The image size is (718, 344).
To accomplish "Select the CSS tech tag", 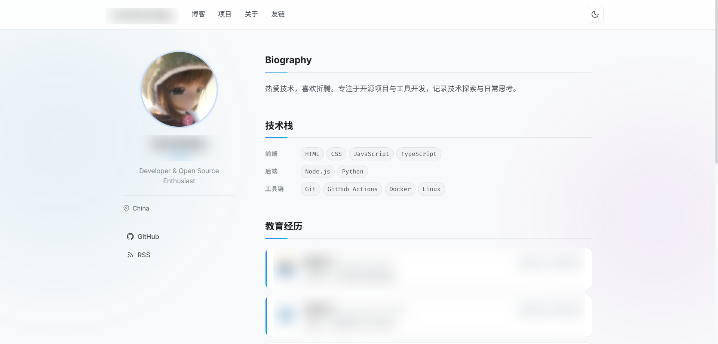I will [337, 154].
